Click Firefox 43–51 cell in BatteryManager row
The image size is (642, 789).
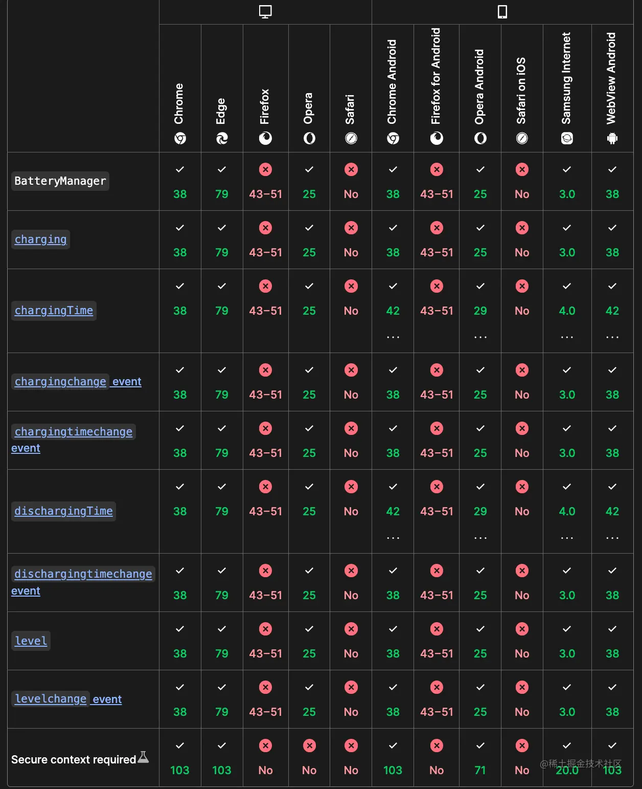coord(265,182)
